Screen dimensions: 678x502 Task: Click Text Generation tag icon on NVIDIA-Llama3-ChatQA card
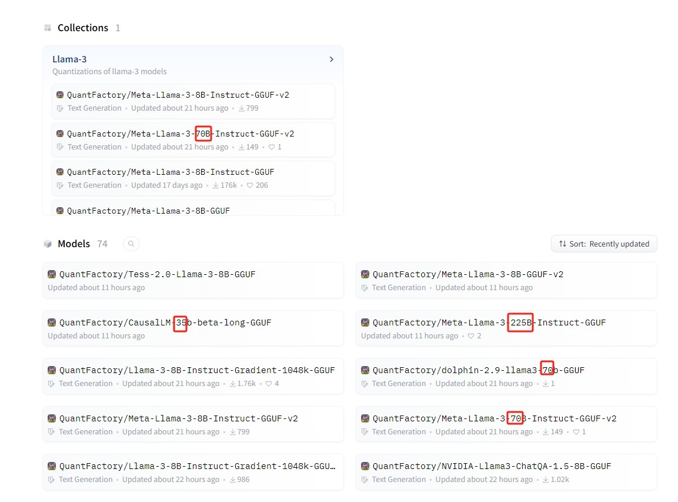coord(365,480)
